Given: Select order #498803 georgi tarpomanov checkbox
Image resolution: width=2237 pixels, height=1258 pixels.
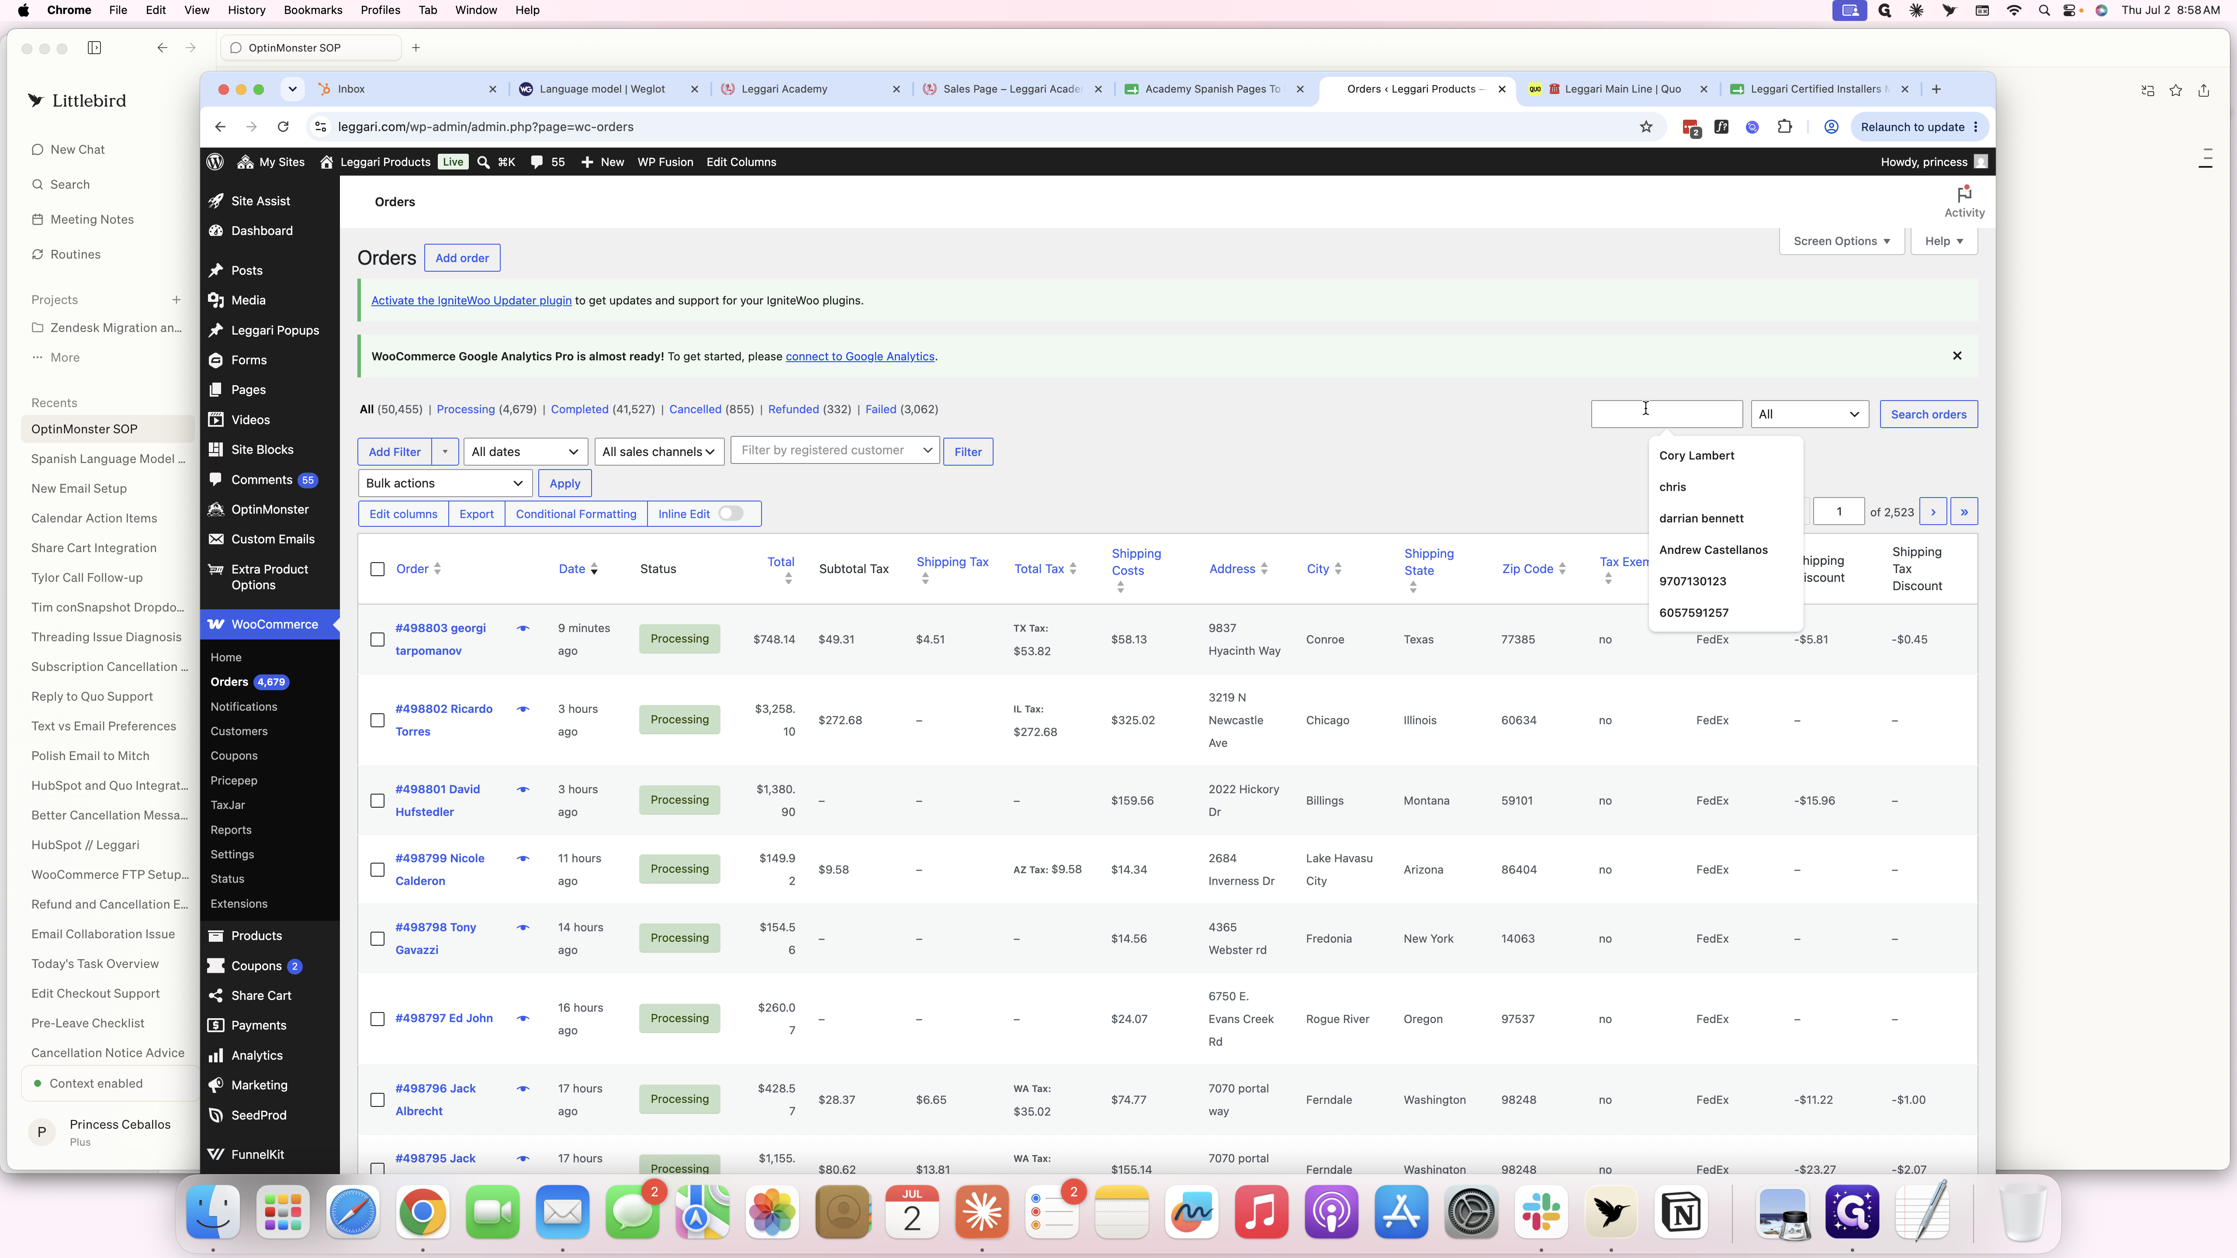Looking at the screenshot, I should pyautogui.click(x=377, y=640).
